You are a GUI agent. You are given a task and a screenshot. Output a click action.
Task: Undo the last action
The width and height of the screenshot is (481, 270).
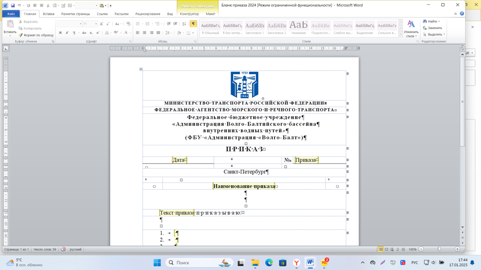click(x=19, y=5)
